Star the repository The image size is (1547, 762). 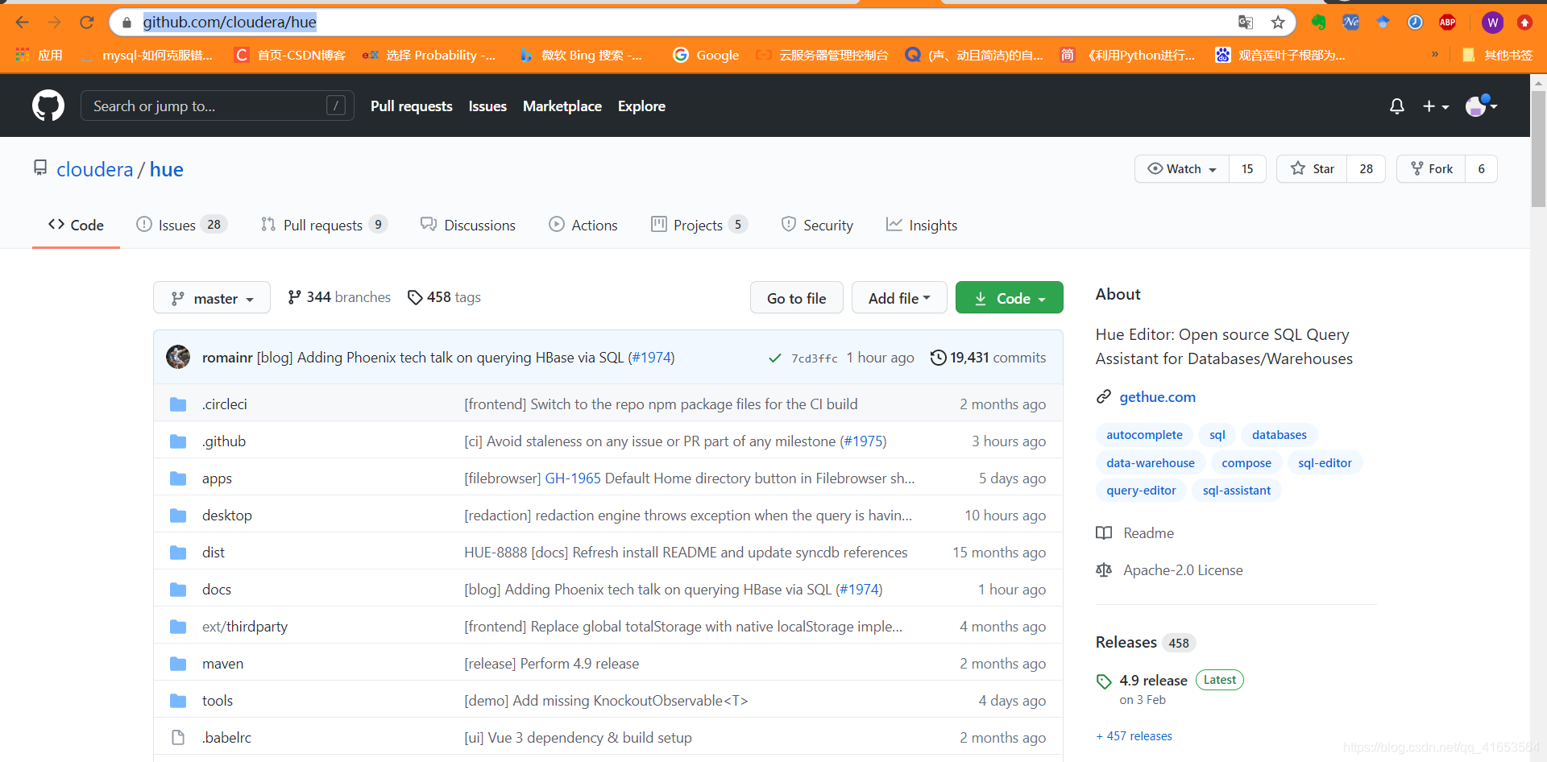pos(1312,168)
